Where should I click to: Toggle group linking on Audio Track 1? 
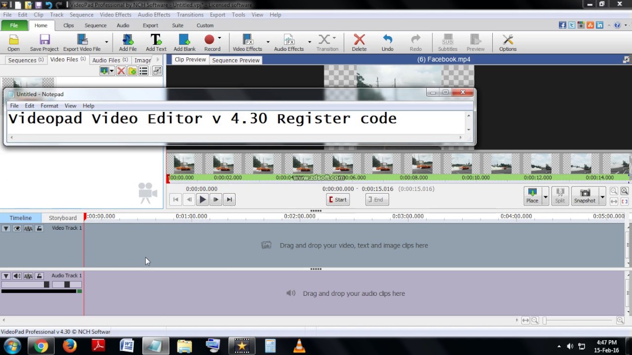tap(28, 276)
